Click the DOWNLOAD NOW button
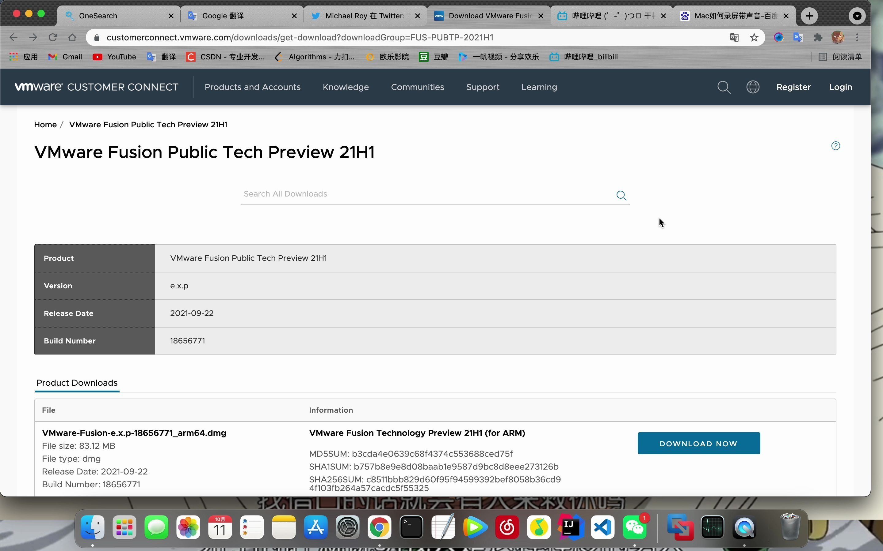The height and width of the screenshot is (551, 883). (x=698, y=443)
